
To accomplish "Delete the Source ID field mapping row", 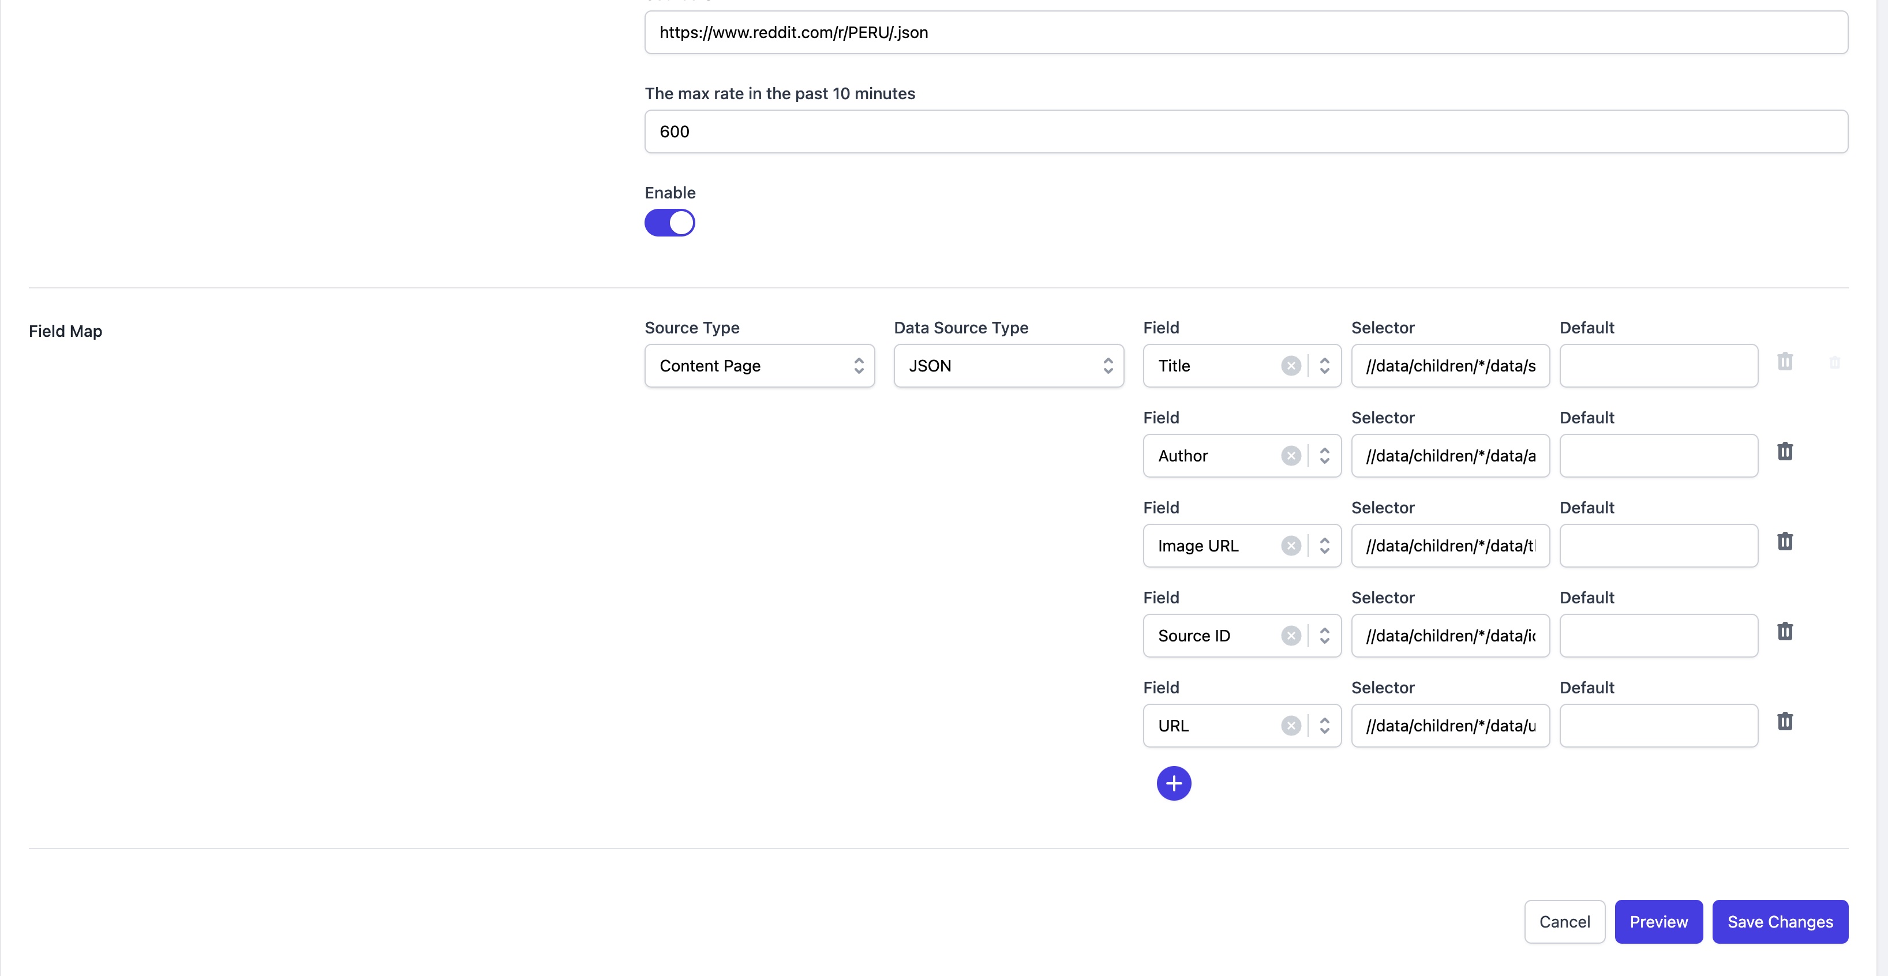I will click(1785, 632).
